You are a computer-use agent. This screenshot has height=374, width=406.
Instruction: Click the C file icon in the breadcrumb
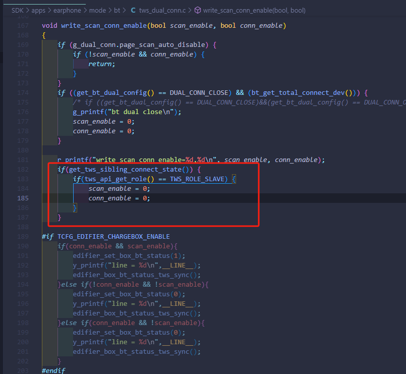coord(133,11)
